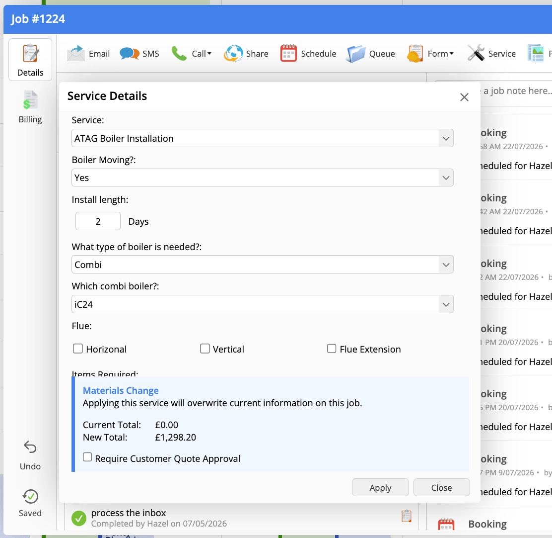The image size is (552, 538).
Task: Expand the Call dropdown arrow
Action: (x=209, y=54)
